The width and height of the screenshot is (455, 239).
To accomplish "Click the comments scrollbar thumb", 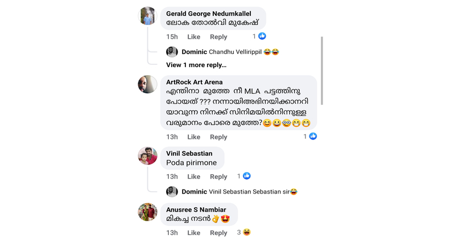I will [322, 71].
